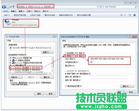
Task: Toggle Microsoft 网络的文件和打印机共享 checkbox
Action: pos(11,63)
